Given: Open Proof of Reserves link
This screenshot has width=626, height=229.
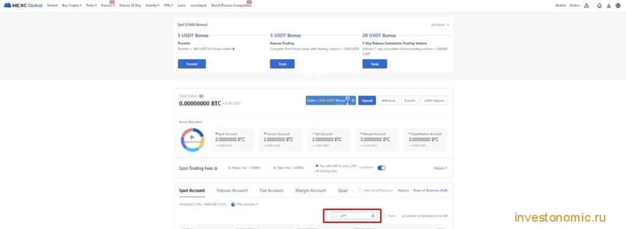Looking at the screenshot, I should point(430,191).
